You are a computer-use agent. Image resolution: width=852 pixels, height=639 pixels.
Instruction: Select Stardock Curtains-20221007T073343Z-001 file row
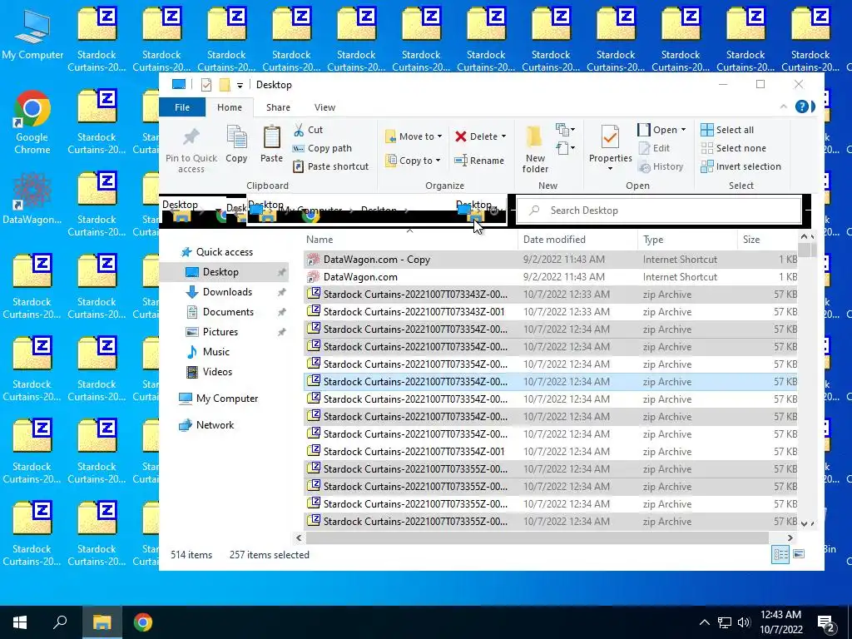pyautogui.click(x=550, y=312)
